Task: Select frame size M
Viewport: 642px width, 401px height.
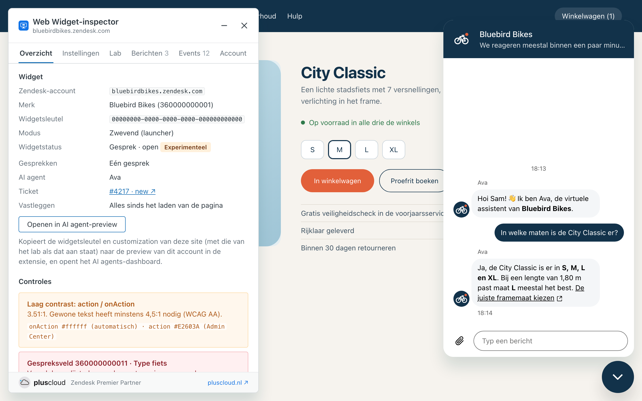Action: coord(339,150)
